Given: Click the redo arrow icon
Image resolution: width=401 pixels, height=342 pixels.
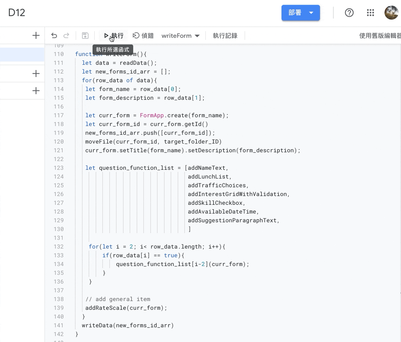Looking at the screenshot, I should [x=66, y=35].
